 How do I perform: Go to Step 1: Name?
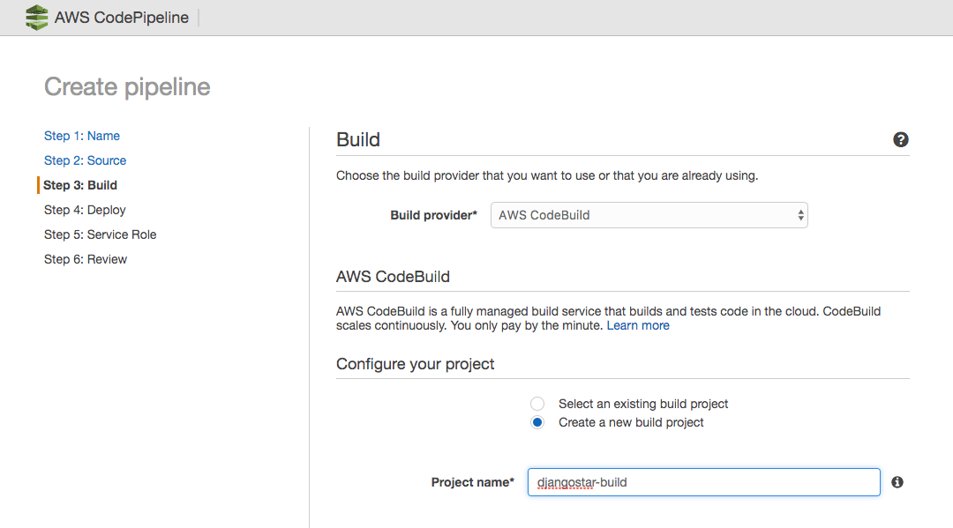pyautogui.click(x=82, y=136)
